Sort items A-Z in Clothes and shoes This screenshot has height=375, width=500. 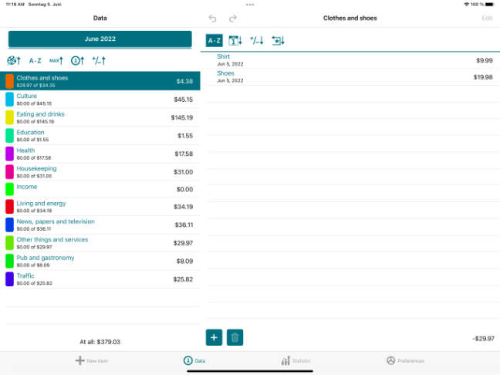pos(214,40)
